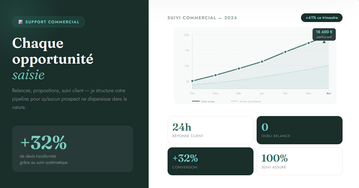Click the +41% ce trimestre badge

(x=322, y=18)
